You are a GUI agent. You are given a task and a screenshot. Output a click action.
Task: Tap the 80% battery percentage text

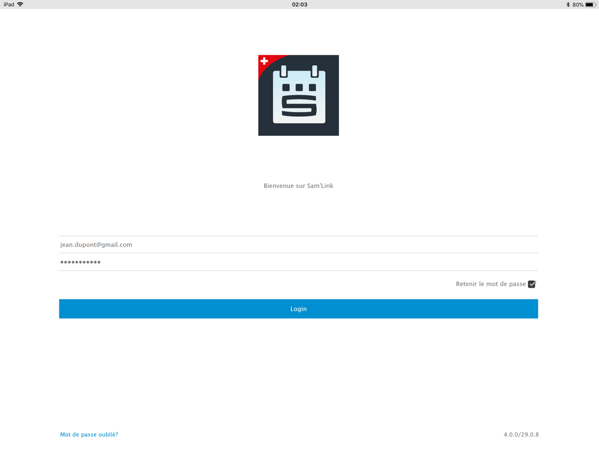coord(577,5)
